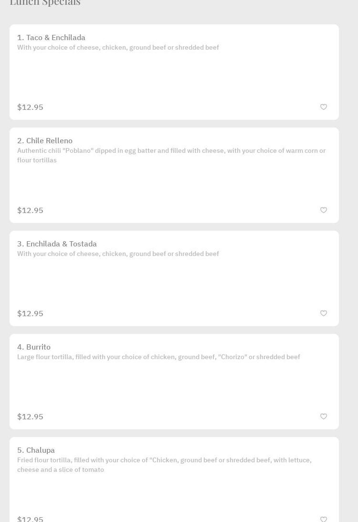Open the 5. Chalupa menu item

36,450
